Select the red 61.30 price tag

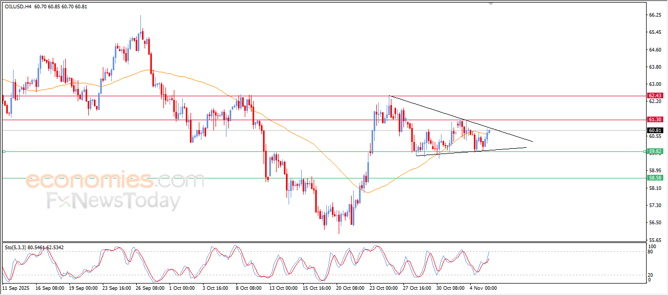(655, 120)
